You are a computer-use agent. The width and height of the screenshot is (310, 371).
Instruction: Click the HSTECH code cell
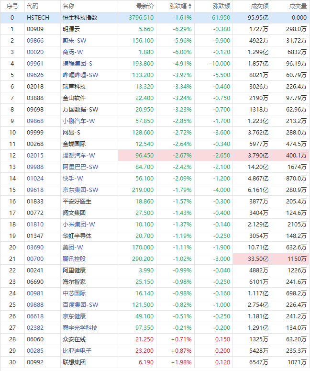click(x=38, y=18)
